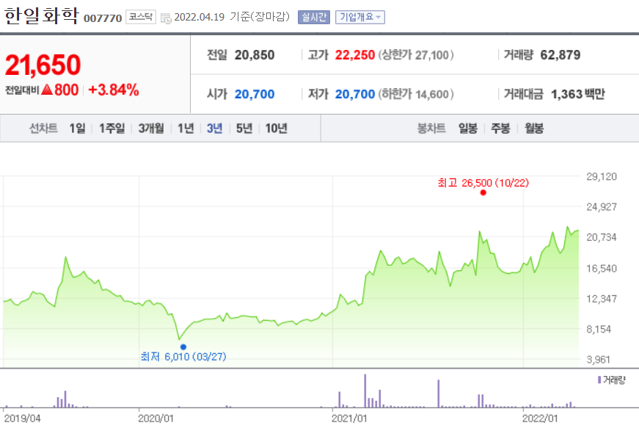Click the calendar icon before 2022.04.19
Image resolution: width=639 pixels, height=431 pixels.
166,18
